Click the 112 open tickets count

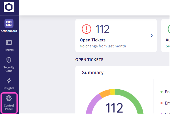pos(103,29)
